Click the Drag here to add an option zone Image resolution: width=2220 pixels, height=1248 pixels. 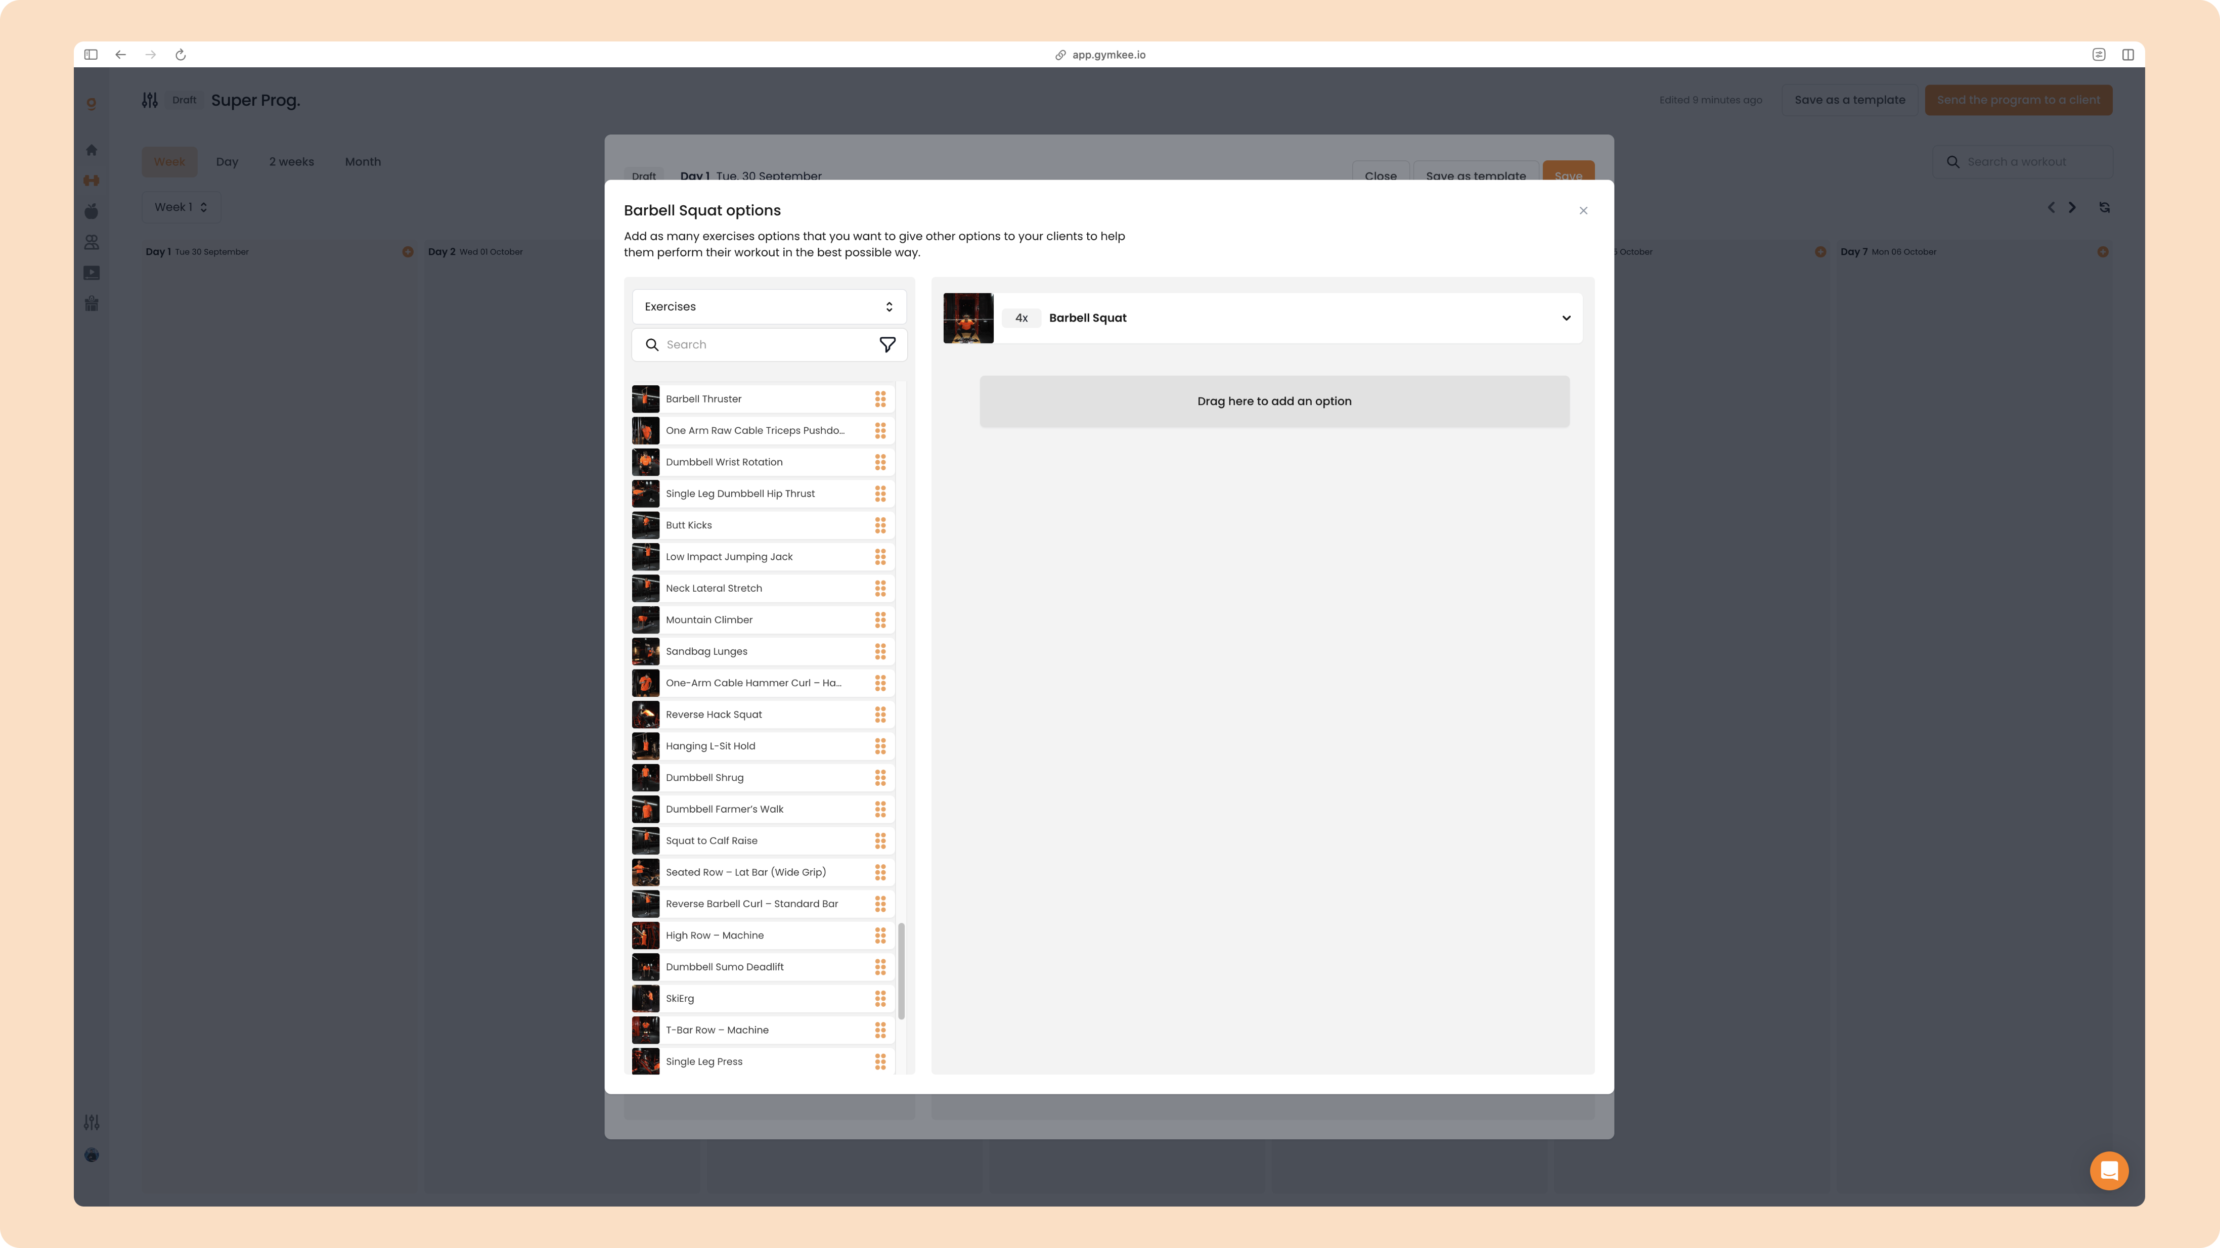pos(1274,402)
